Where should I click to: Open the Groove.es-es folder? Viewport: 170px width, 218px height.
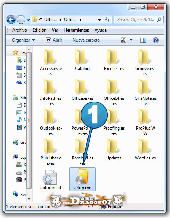145,62
